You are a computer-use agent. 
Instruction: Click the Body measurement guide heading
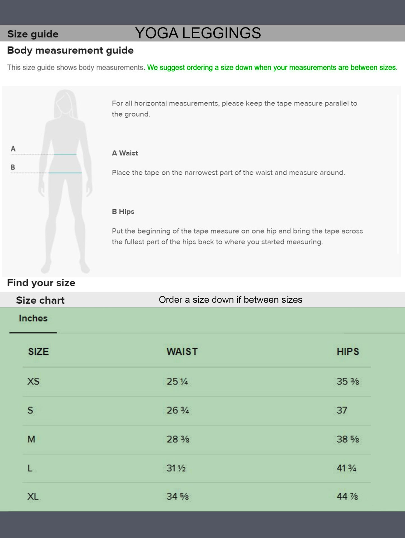pyautogui.click(x=70, y=50)
